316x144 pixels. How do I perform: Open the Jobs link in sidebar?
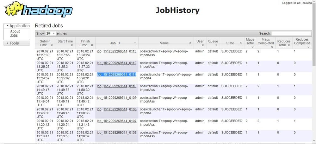(14, 35)
